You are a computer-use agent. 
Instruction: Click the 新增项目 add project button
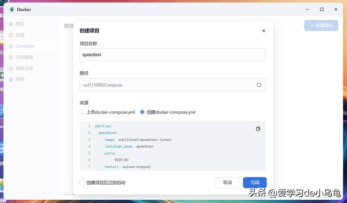321,25
